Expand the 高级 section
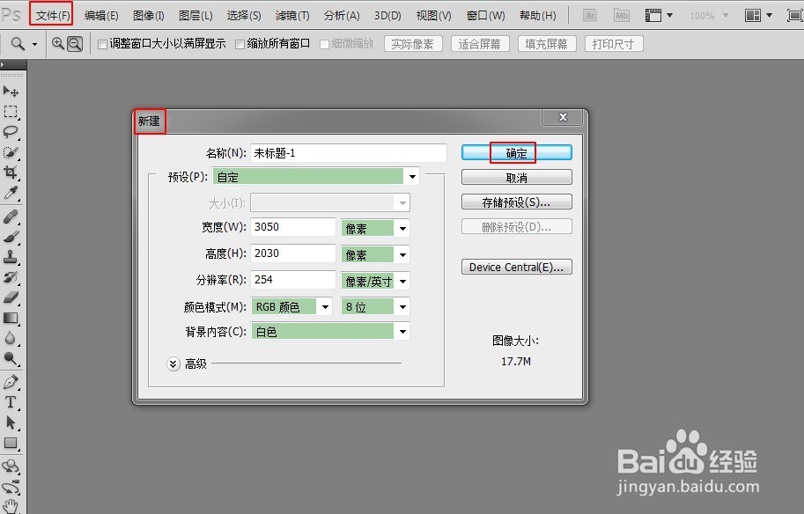Screen dimensions: 804x514 [x=173, y=363]
